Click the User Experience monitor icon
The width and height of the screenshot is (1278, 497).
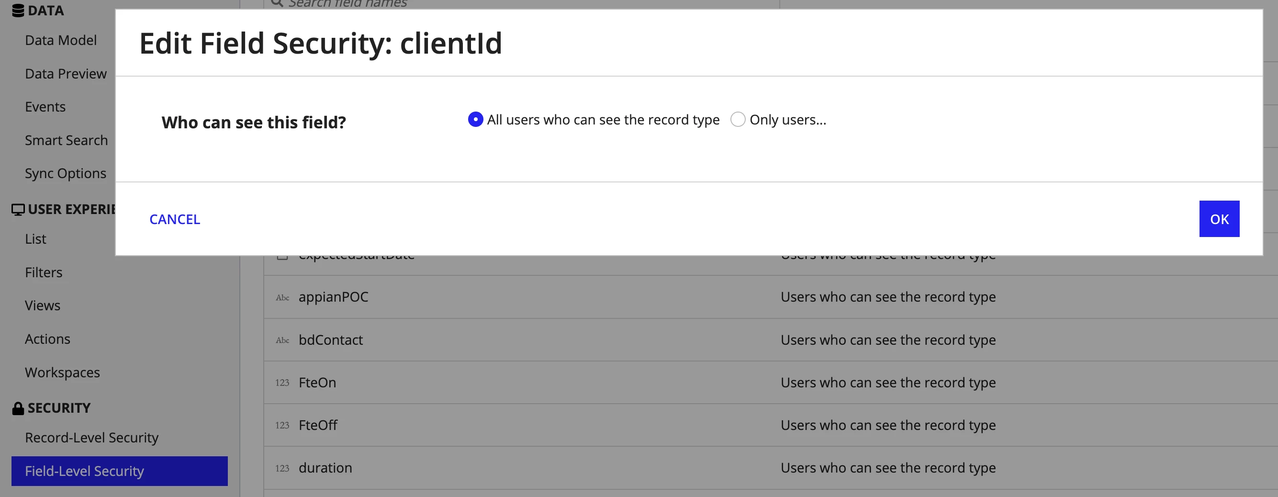(x=18, y=210)
